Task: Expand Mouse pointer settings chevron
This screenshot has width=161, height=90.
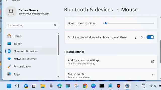Action: pyautogui.click(x=153, y=75)
